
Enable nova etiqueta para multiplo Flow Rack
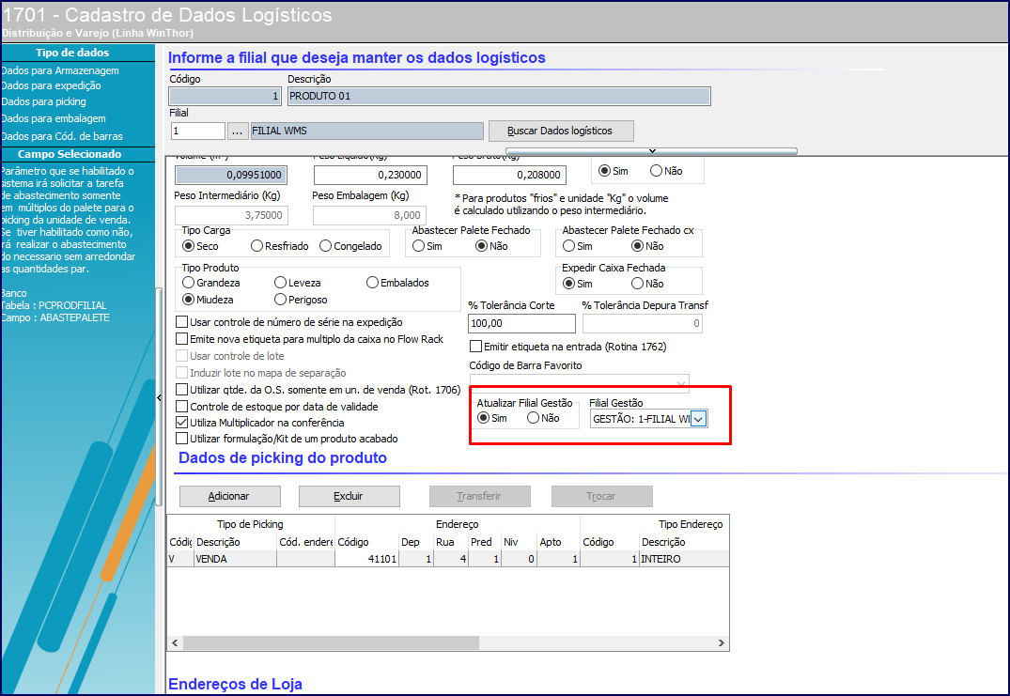[182, 339]
